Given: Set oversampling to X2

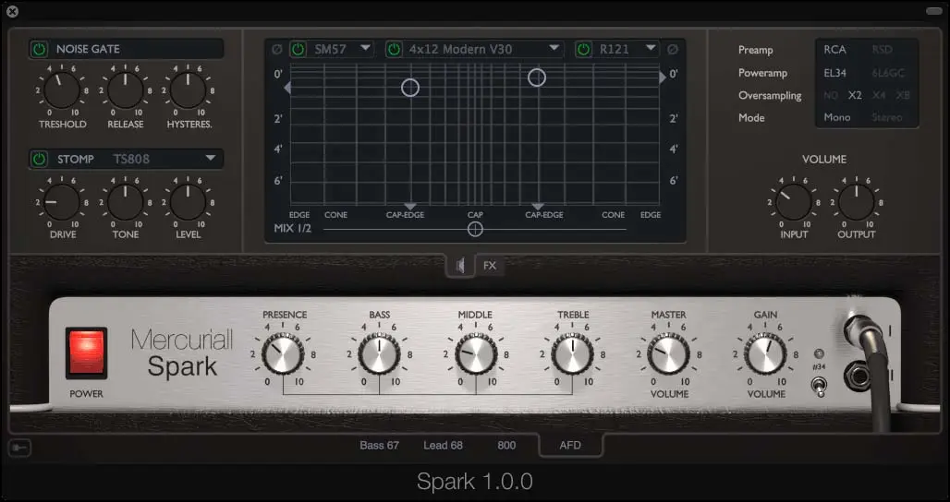Looking at the screenshot, I should point(855,95).
